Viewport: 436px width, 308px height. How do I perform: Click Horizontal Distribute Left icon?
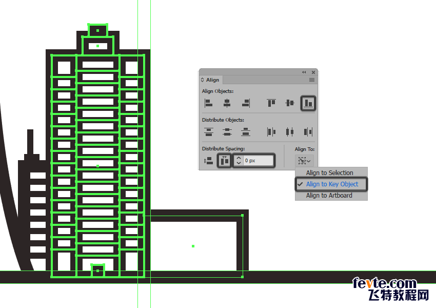point(271,132)
